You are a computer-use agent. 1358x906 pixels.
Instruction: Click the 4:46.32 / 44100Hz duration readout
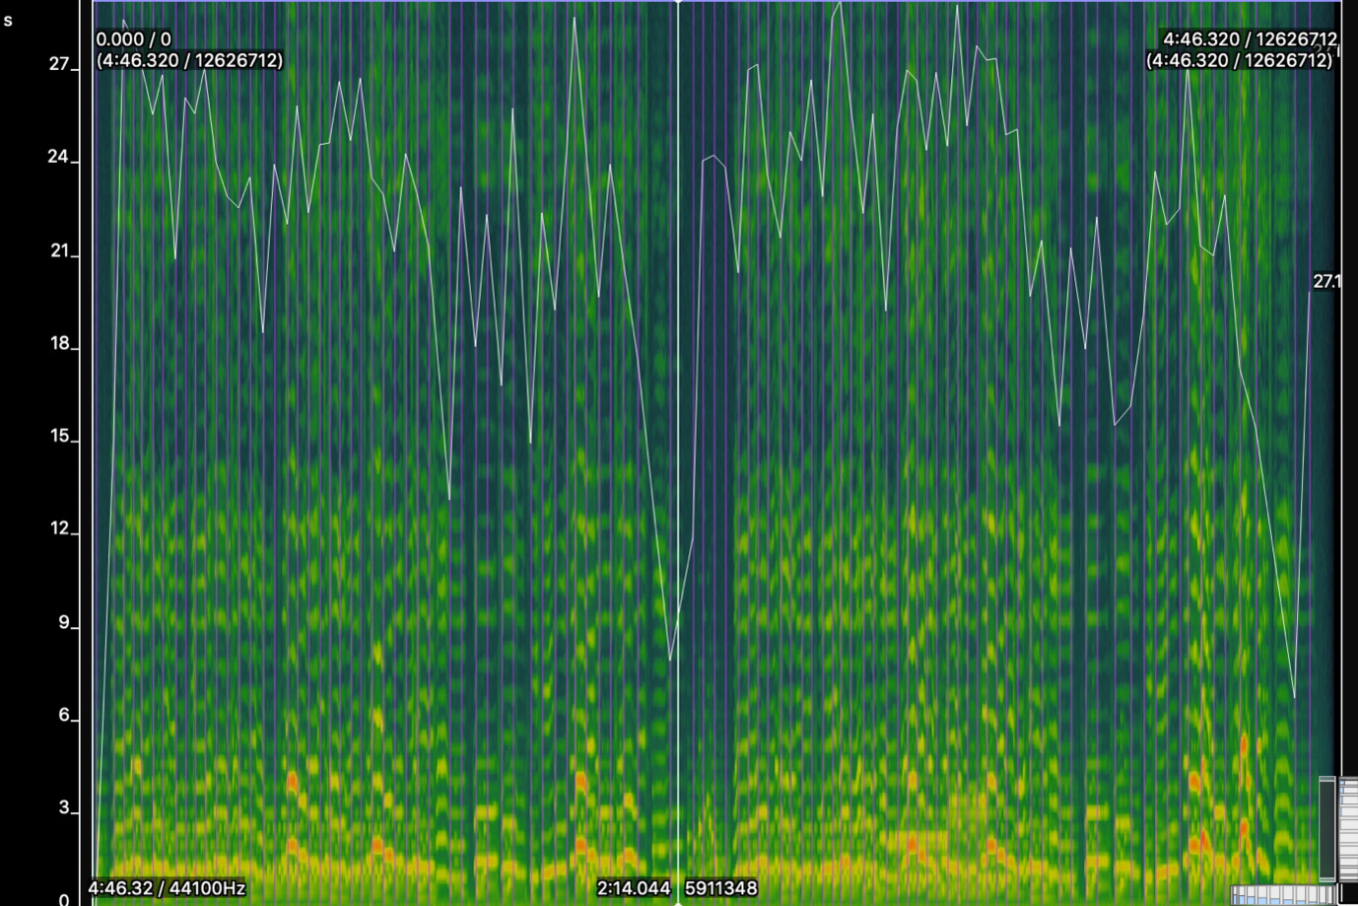pyautogui.click(x=167, y=888)
